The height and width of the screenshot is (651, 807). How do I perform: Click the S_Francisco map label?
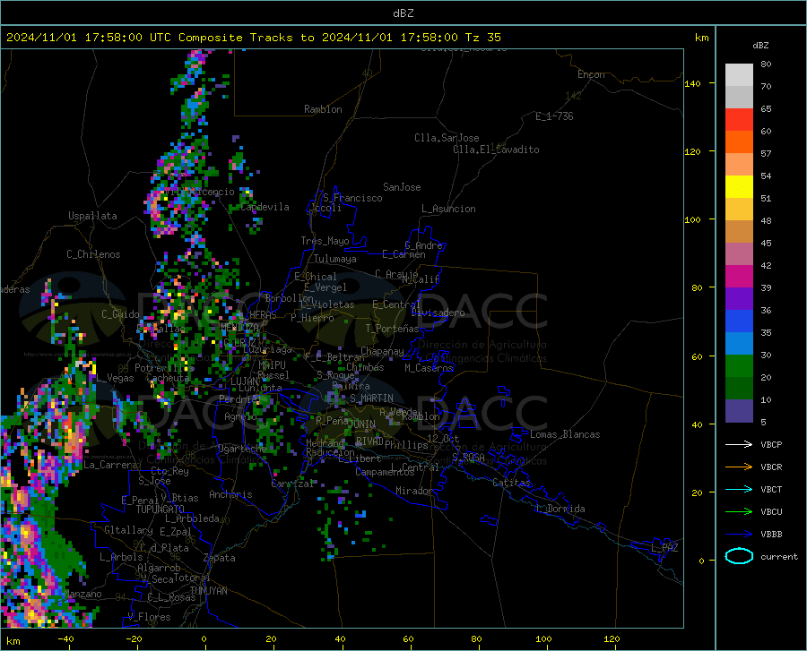(352, 198)
